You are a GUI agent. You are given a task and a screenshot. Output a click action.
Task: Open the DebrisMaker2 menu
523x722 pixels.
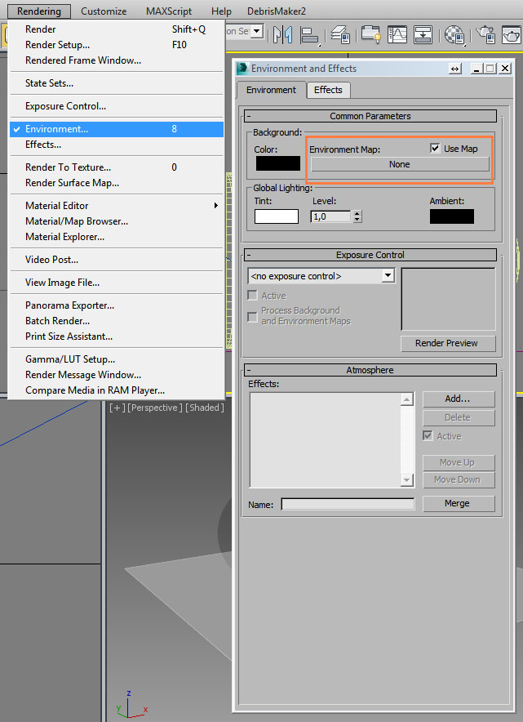pos(277,11)
